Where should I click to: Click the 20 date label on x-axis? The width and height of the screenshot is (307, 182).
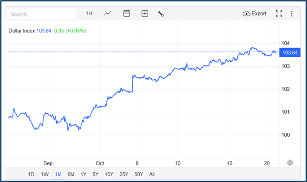[267, 163]
